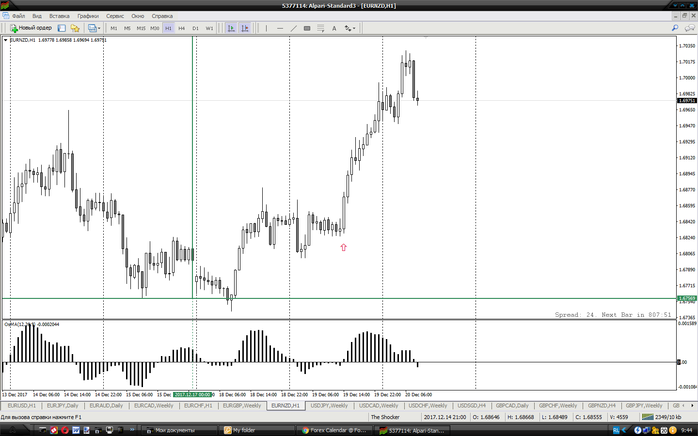Switch to the GBPNZD,H4 chart tab

(602, 405)
